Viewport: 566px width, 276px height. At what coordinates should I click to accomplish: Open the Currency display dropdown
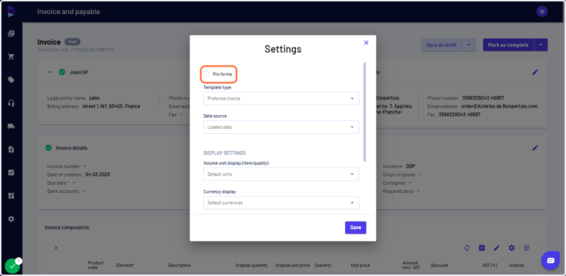(281, 203)
